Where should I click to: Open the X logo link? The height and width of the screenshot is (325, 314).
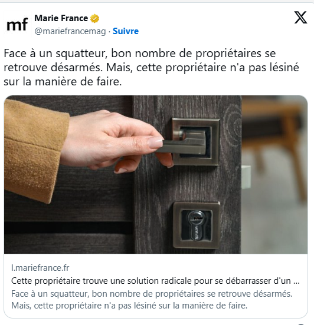(300, 18)
